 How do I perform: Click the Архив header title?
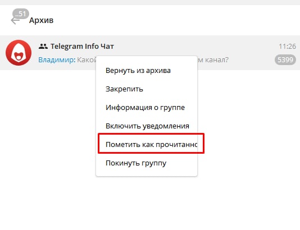pos(42,20)
